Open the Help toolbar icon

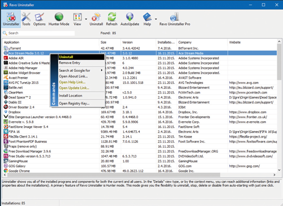pyautogui.click(x=147, y=19)
